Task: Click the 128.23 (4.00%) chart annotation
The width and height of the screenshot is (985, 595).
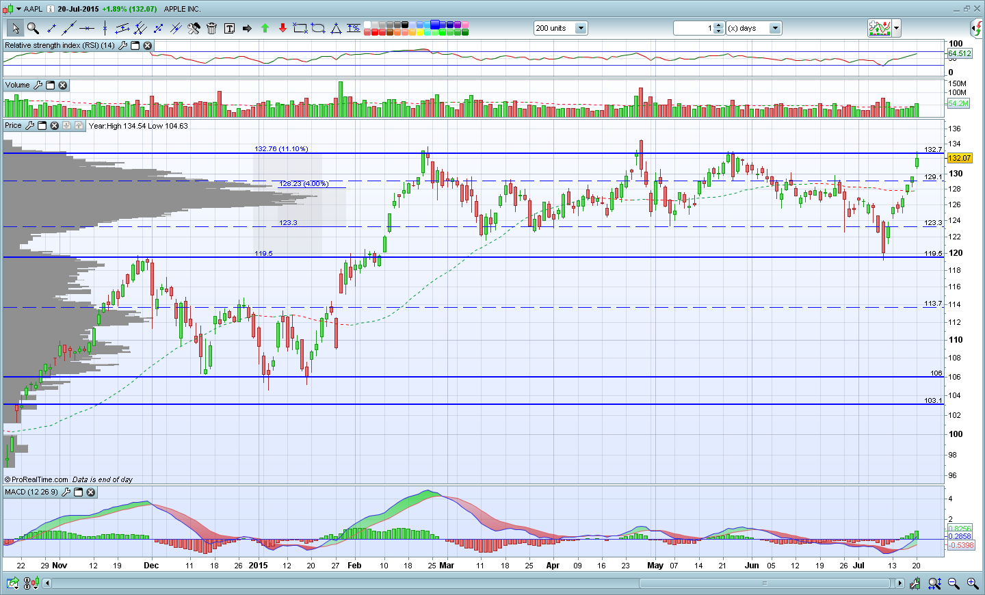Action: 304,183
